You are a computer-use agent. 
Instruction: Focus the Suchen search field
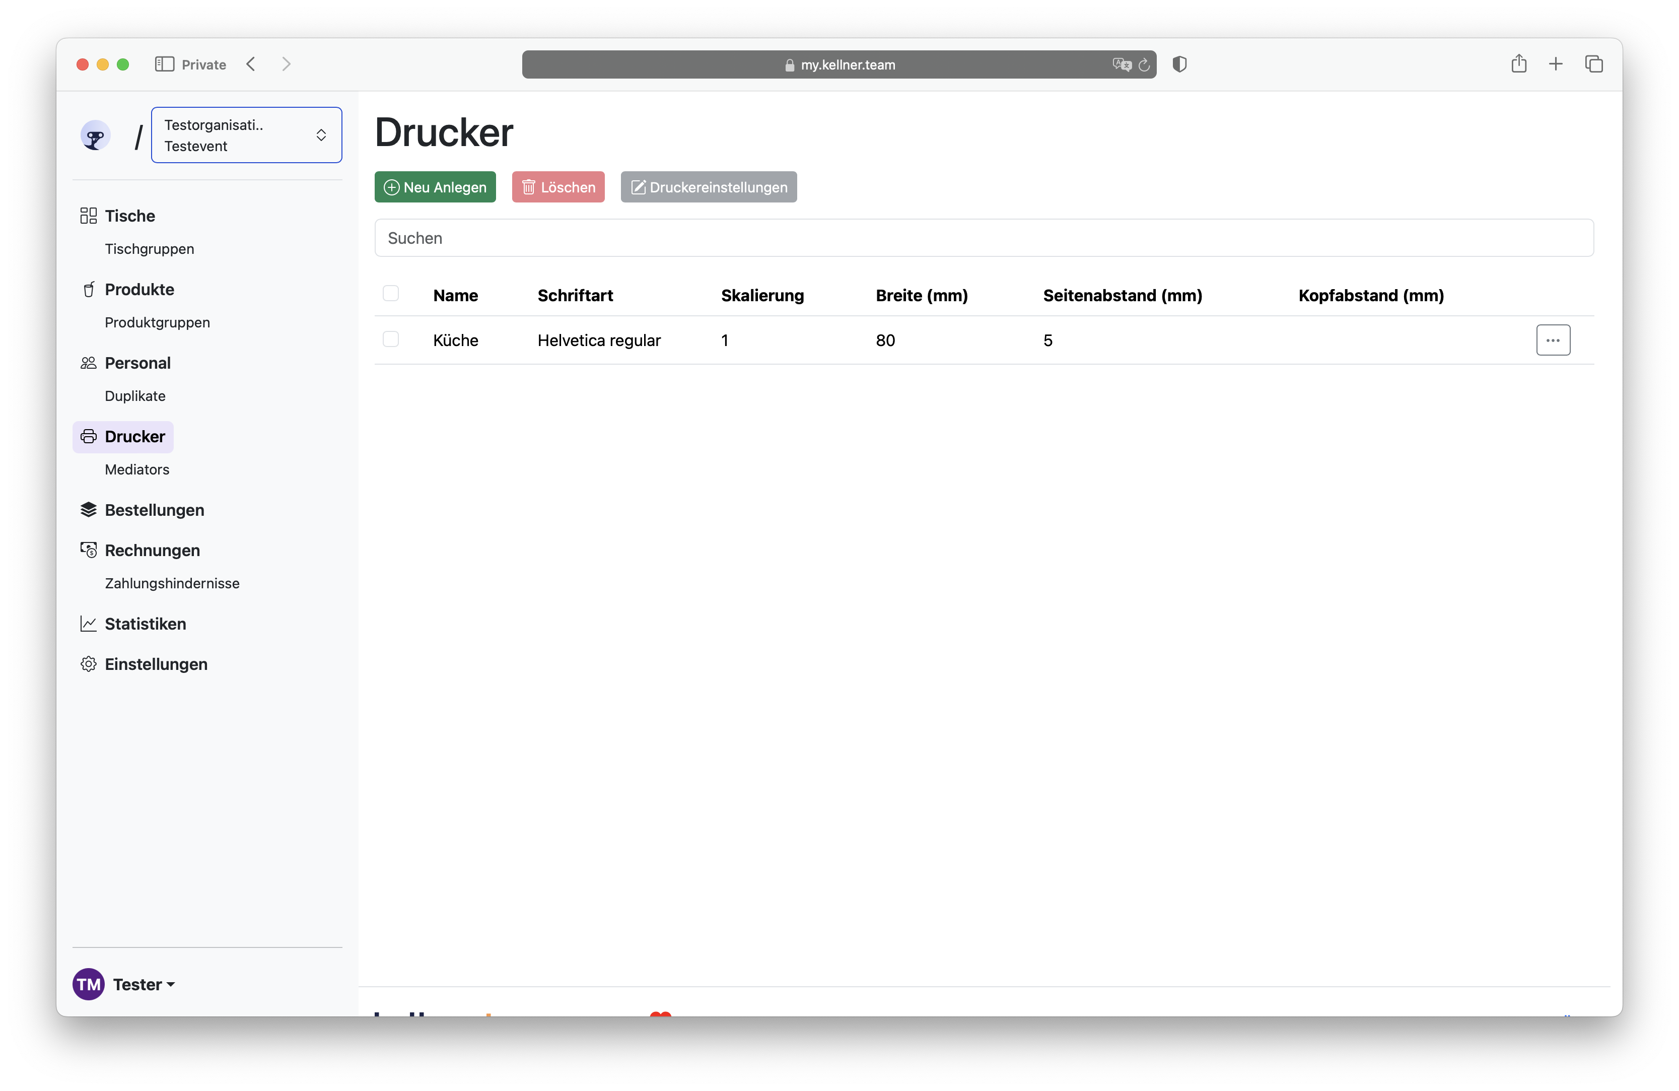click(x=984, y=238)
